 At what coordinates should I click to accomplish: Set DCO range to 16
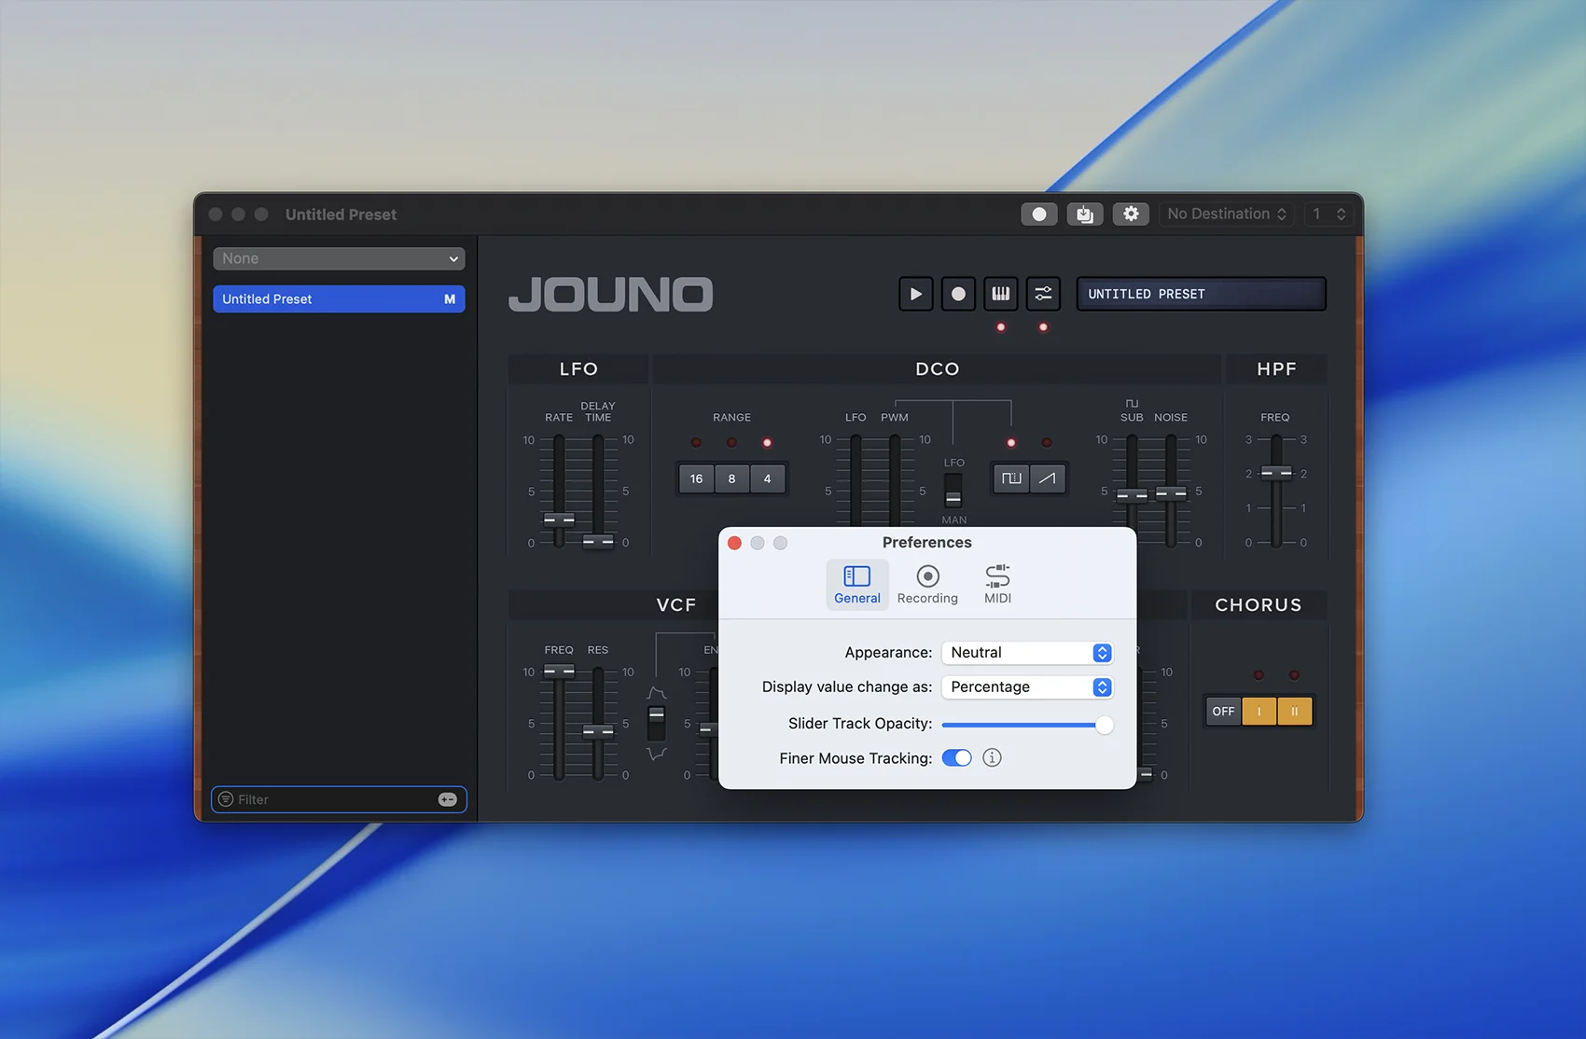696,478
